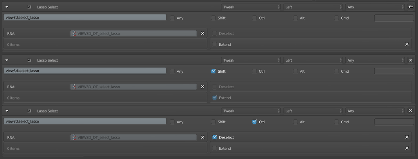Enable Cmd modifier in the bottom Lasso entry
This screenshot has height=159, width=418.
coord(336,122)
